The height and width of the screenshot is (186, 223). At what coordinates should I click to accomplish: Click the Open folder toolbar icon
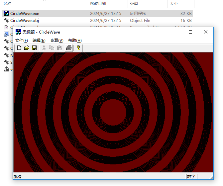(27, 48)
